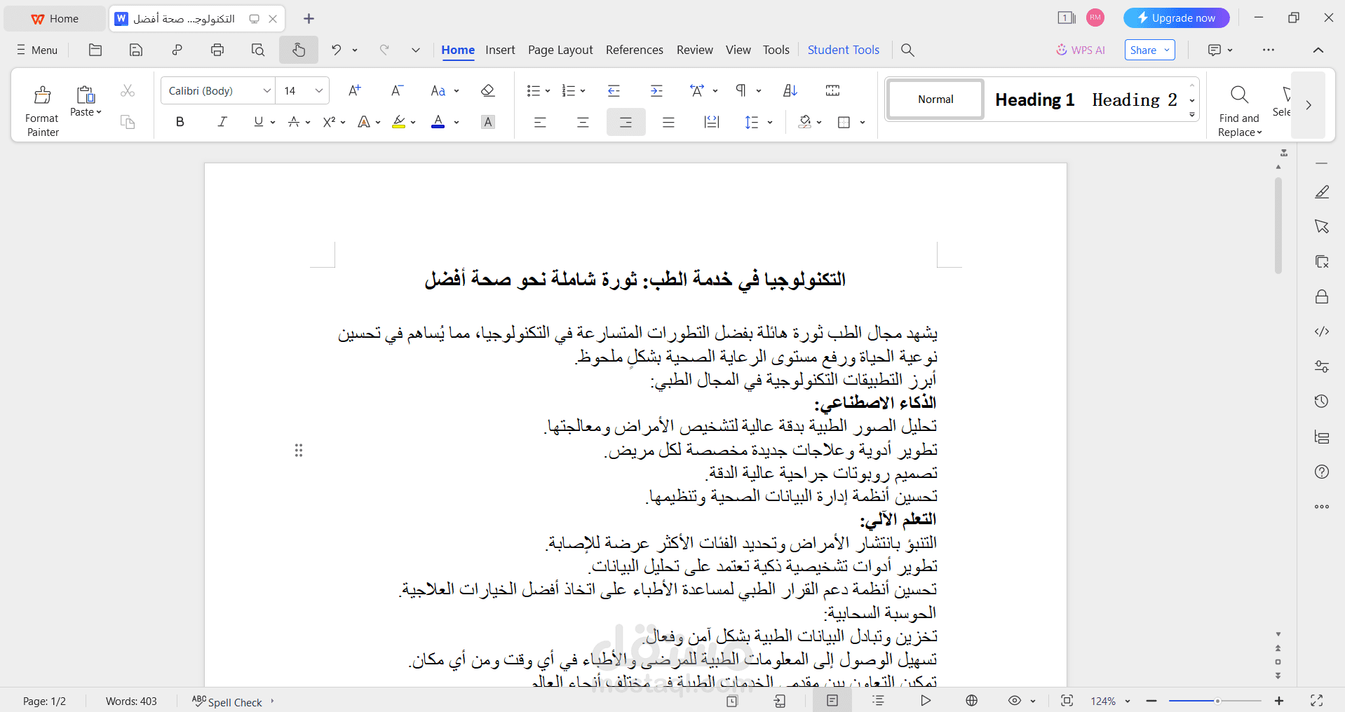Open the Student Tools tab
The height and width of the screenshot is (712, 1345).
point(843,50)
